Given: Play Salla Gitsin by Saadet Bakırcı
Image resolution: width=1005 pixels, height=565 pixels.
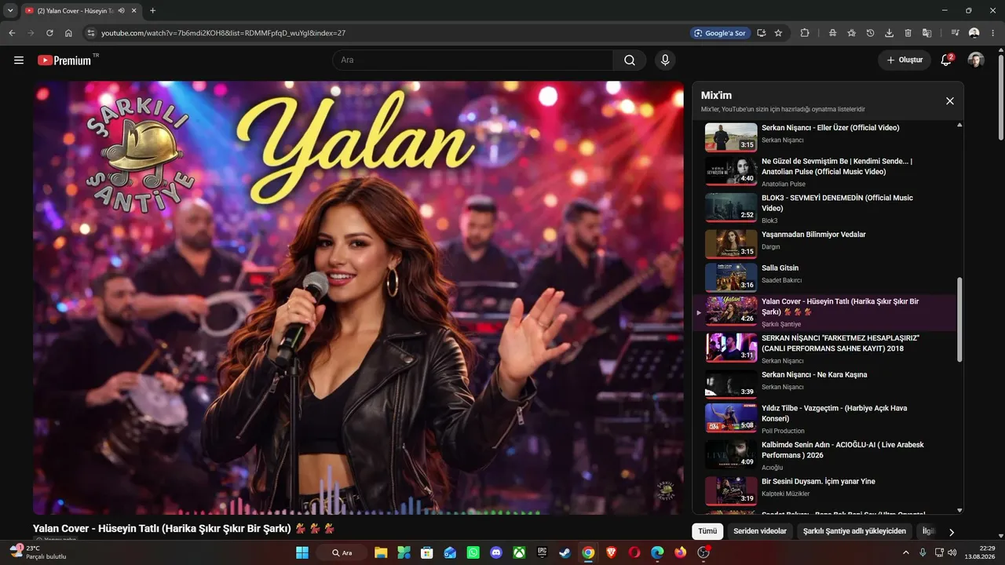Looking at the screenshot, I should coord(824,277).
